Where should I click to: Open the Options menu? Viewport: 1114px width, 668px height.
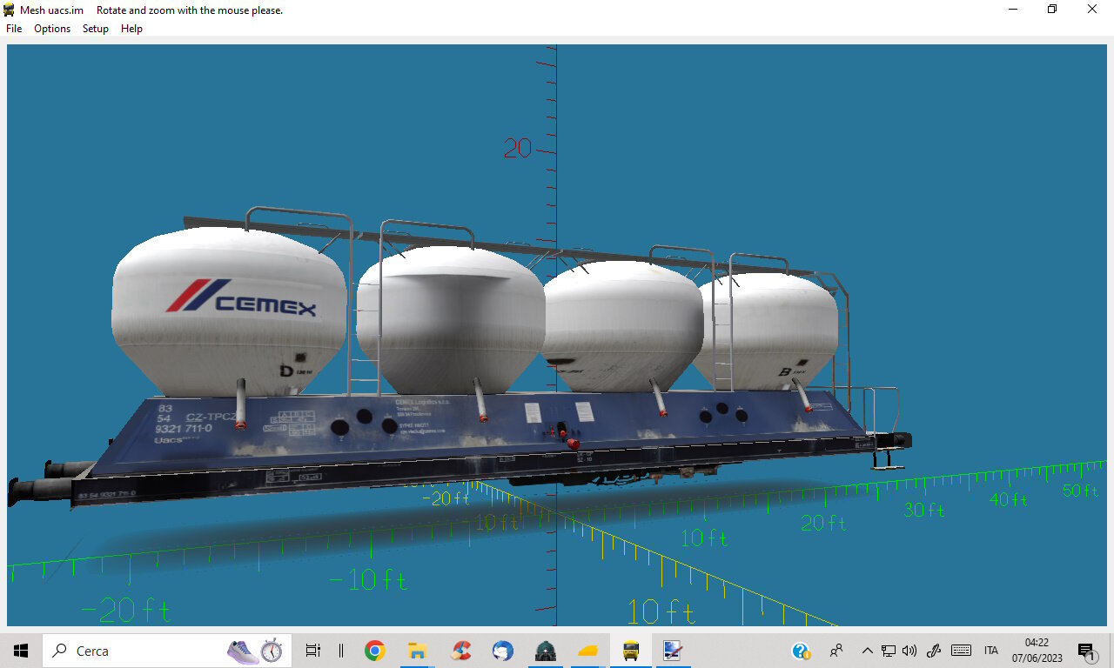(x=52, y=29)
